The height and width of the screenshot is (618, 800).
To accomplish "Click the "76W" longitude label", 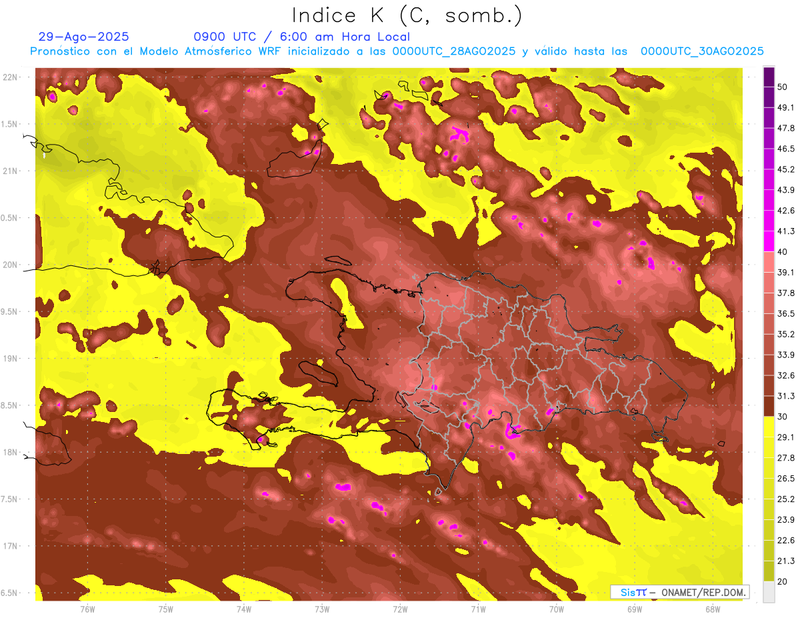I will (87, 609).
